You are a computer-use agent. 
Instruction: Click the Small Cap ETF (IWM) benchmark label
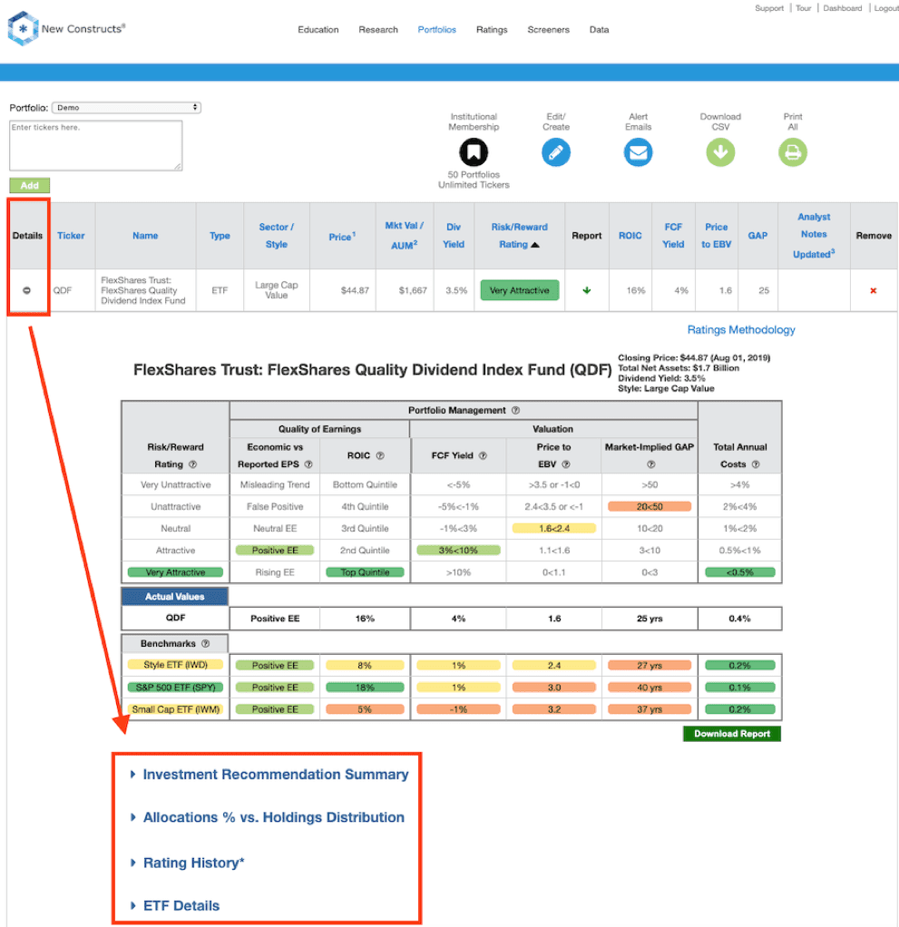[175, 708]
